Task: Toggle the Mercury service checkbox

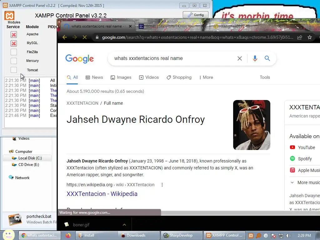Action: pyautogui.click(x=14, y=61)
